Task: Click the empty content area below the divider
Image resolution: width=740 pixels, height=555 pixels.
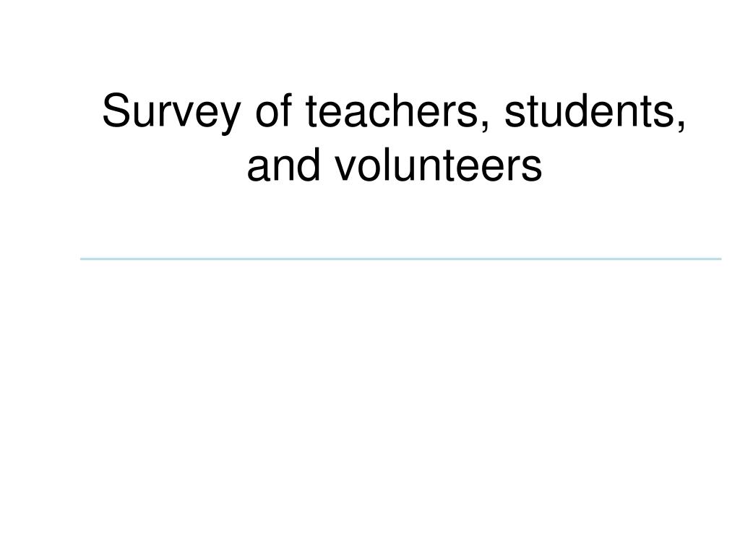Action: (x=400, y=401)
